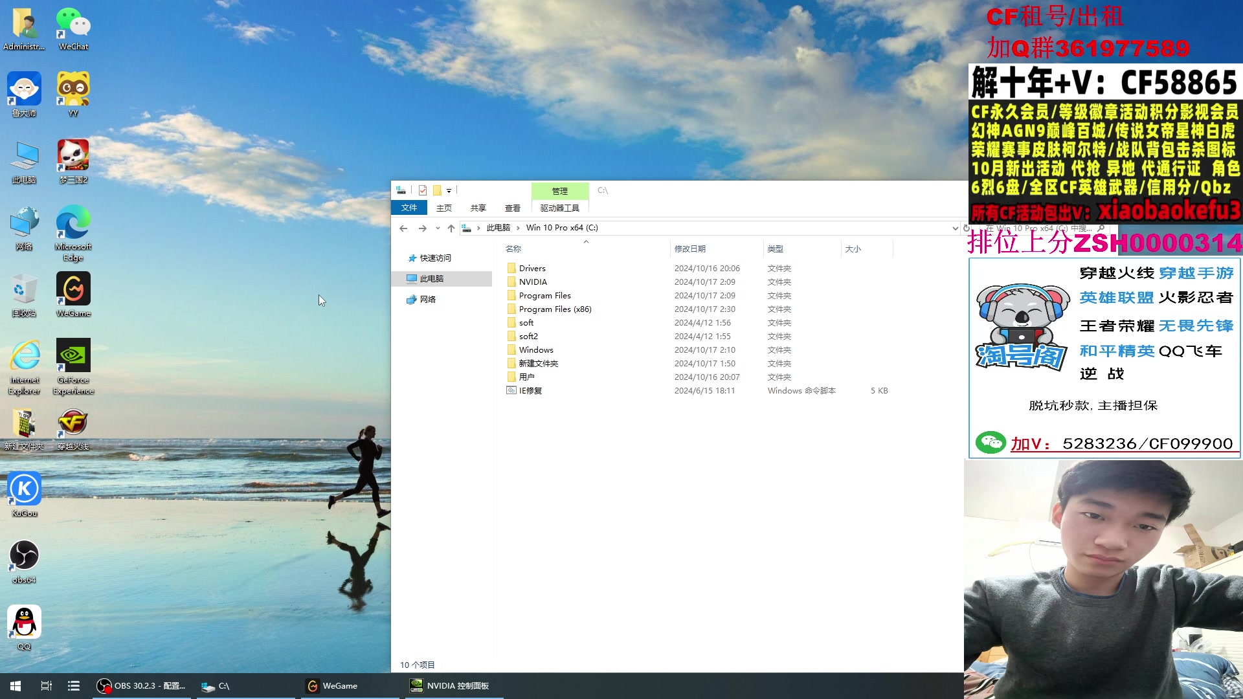Viewport: 1243px width, 699px height.
Task: Open the WeChat desktop icon
Action: tap(73, 29)
